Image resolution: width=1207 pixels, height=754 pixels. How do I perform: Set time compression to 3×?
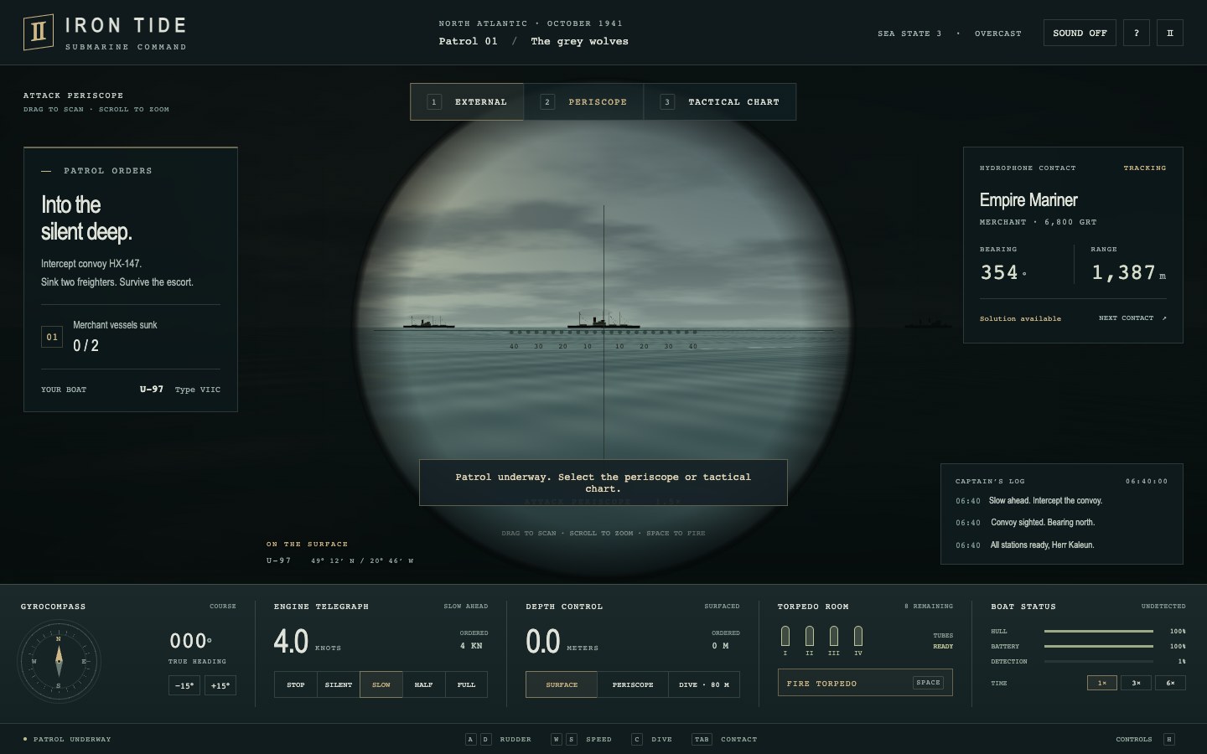pos(1136,683)
